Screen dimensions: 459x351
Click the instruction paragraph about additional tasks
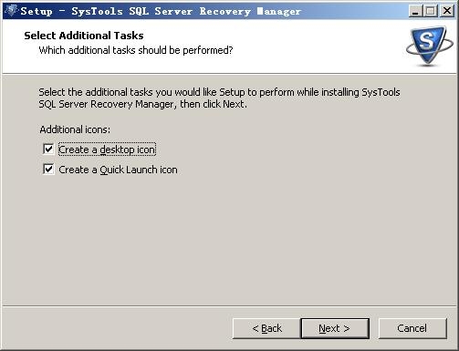pyautogui.click(x=219, y=98)
